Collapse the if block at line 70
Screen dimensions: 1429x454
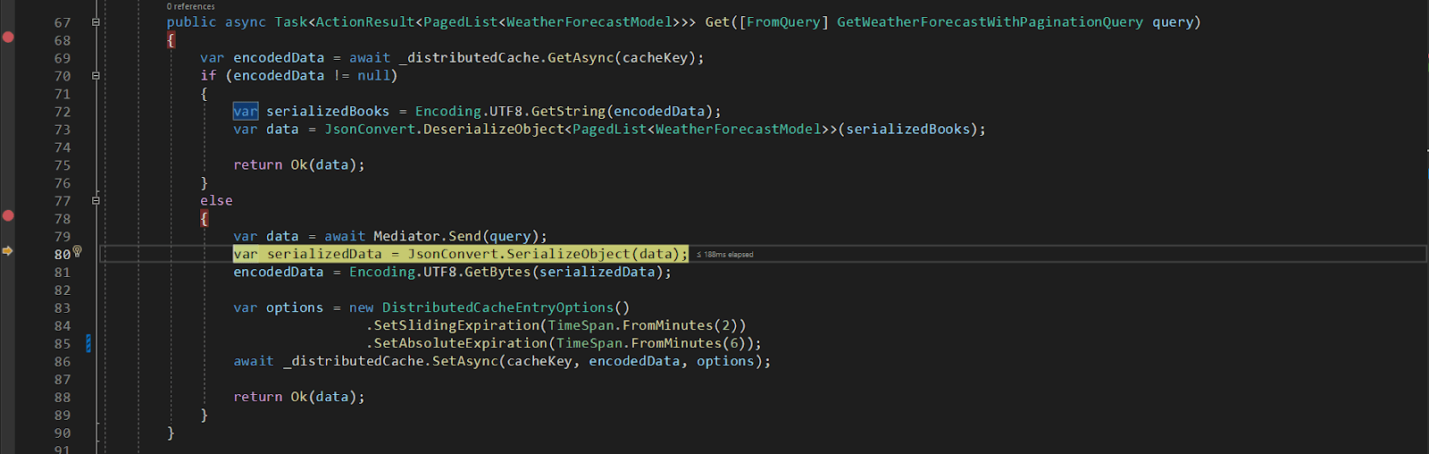tap(96, 76)
